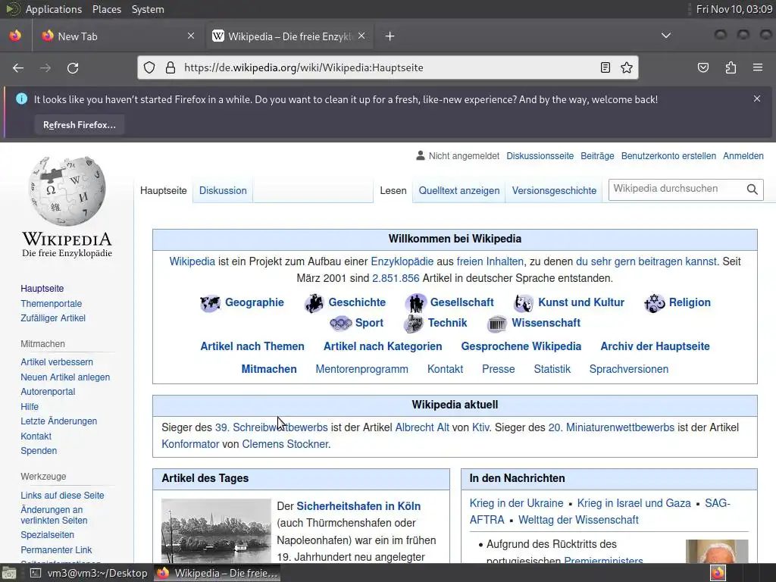776x582 pixels.
Task: Open tracking protection shield icon
Action: [x=149, y=67]
